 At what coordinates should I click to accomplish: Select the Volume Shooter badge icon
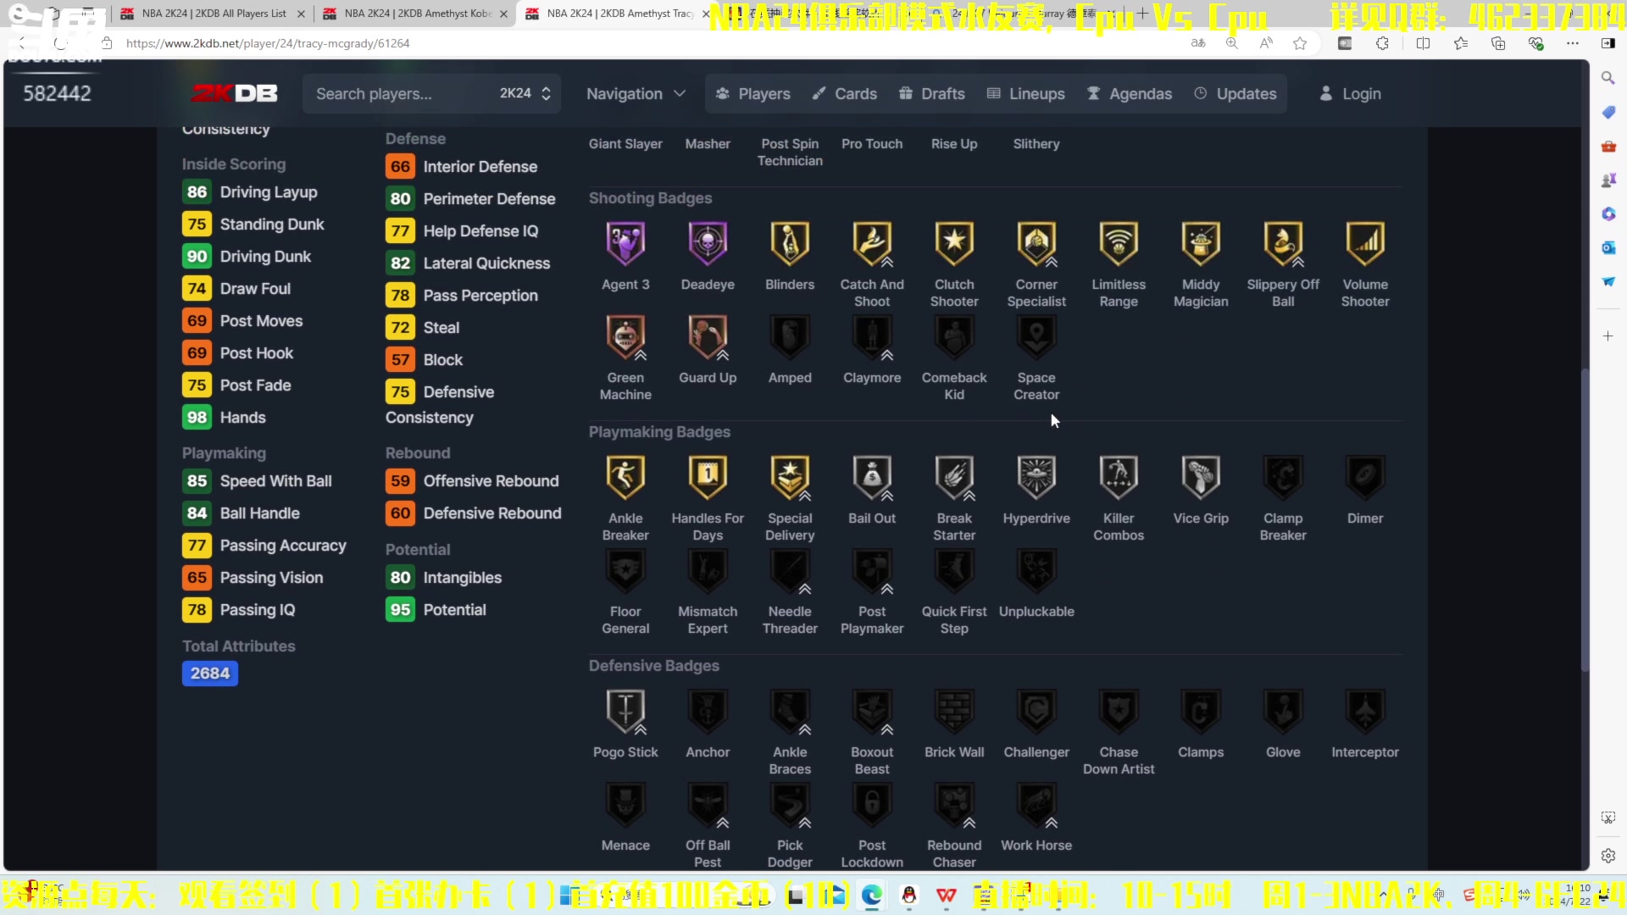pyautogui.click(x=1365, y=243)
